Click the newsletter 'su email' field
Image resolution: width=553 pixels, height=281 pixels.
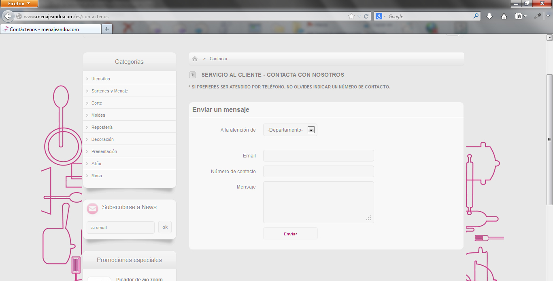tap(121, 227)
